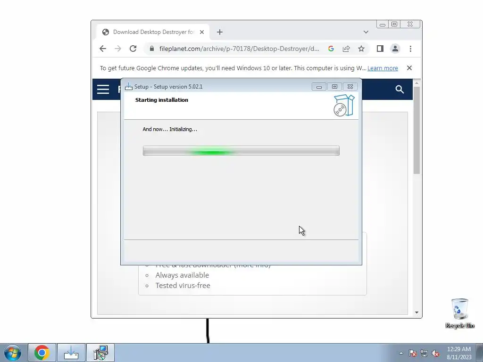Minimize the Setup installer window
The height and width of the screenshot is (362, 483).
pos(319,87)
